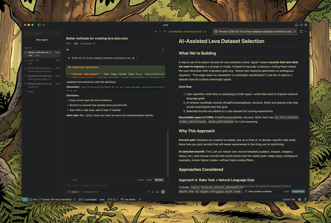Click the markdown file icon in diff header
Viewport: 331px width, 223px height.
point(69,58)
